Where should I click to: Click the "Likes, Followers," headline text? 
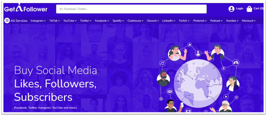point(55,84)
